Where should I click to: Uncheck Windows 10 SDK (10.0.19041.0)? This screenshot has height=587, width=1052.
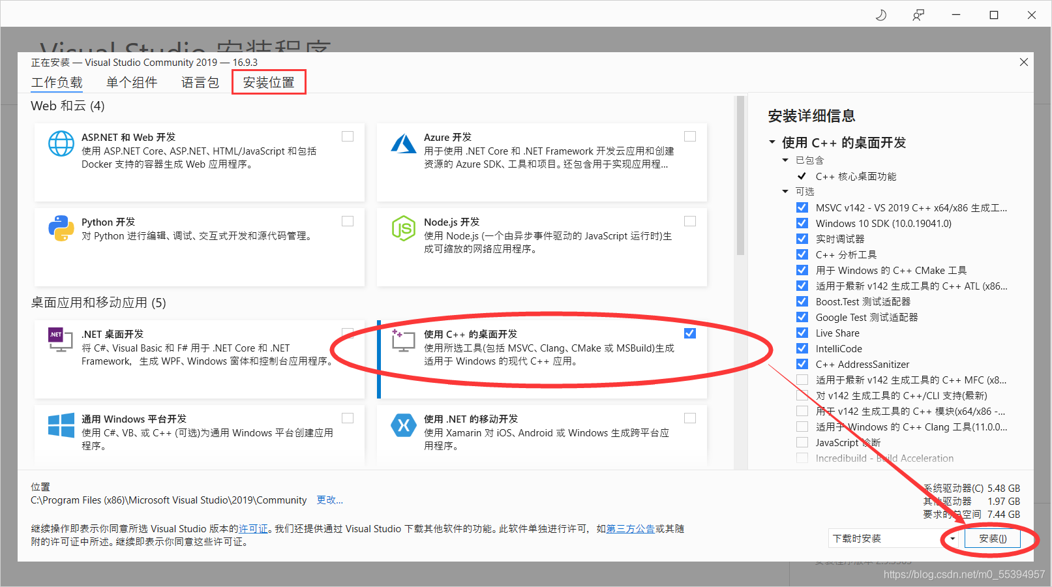pos(802,223)
